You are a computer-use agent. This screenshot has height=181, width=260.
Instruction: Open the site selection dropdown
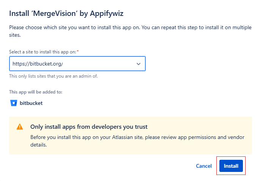(77, 64)
